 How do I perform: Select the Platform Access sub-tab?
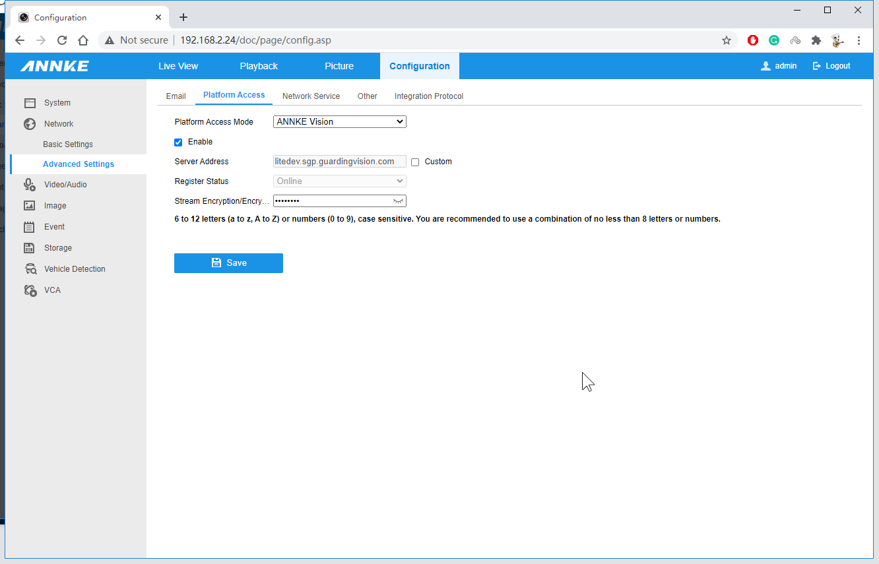coord(234,95)
